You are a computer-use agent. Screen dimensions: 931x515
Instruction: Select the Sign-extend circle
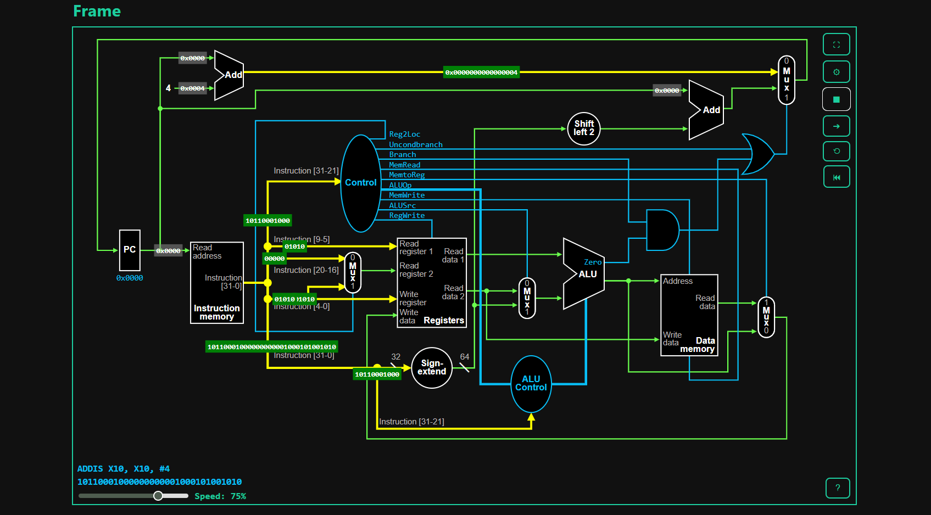click(432, 367)
